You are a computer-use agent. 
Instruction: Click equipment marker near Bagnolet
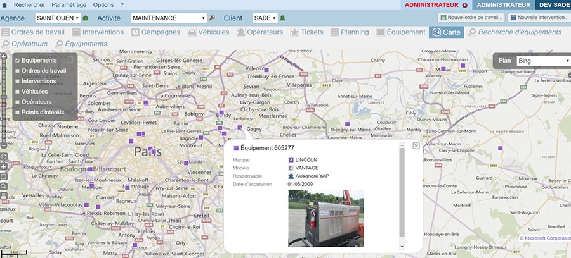tap(200, 137)
